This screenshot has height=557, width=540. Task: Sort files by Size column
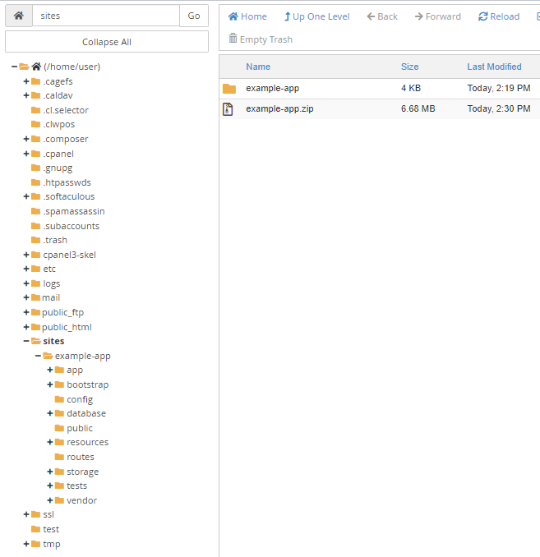click(409, 67)
